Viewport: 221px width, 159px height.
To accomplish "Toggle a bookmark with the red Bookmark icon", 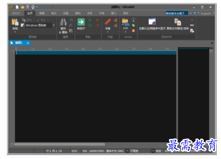I will pyautogui.click(x=108, y=22).
